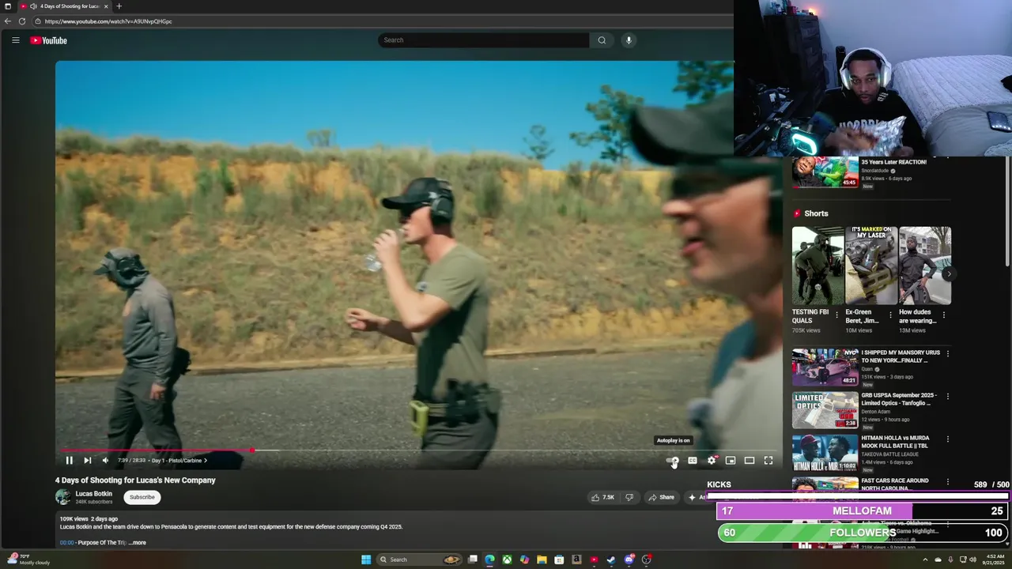This screenshot has width=1012, height=569.
Task: Open Xbox app from taskbar
Action: [x=507, y=560]
